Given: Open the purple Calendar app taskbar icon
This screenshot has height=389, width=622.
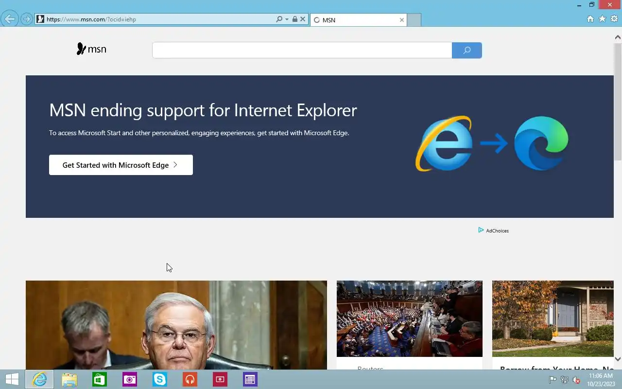Looking at the screenshot, I should (x=250, y=379).
